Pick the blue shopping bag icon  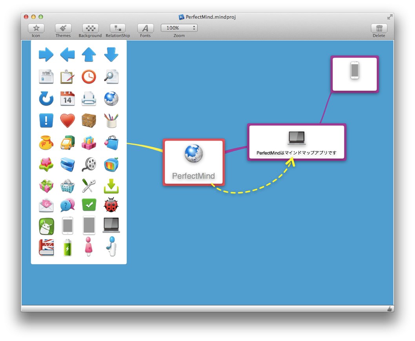coord(111,143)
